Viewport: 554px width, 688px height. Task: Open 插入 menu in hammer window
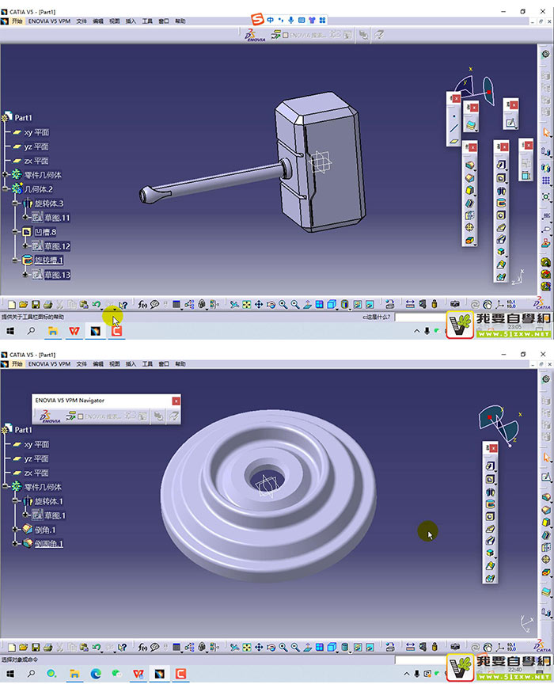(131, 21)
